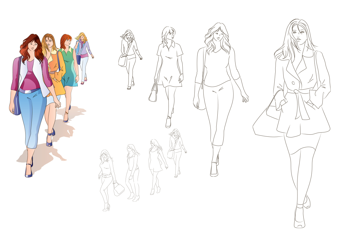Click the outline woman in collared dress
The image size is (341, 231).
170,70
